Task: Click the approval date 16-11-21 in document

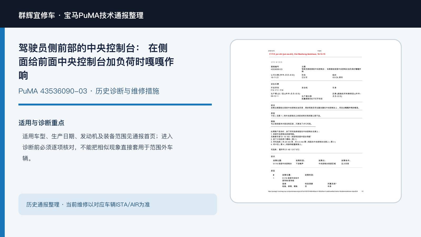Action: [x=275, y=77]
